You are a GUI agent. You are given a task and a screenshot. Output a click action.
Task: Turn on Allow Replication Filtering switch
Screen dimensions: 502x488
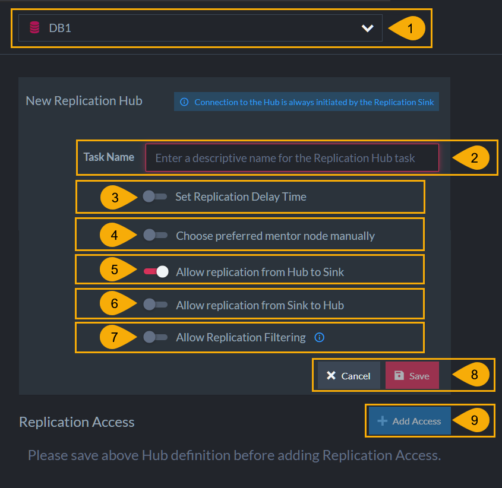point(155,337)
